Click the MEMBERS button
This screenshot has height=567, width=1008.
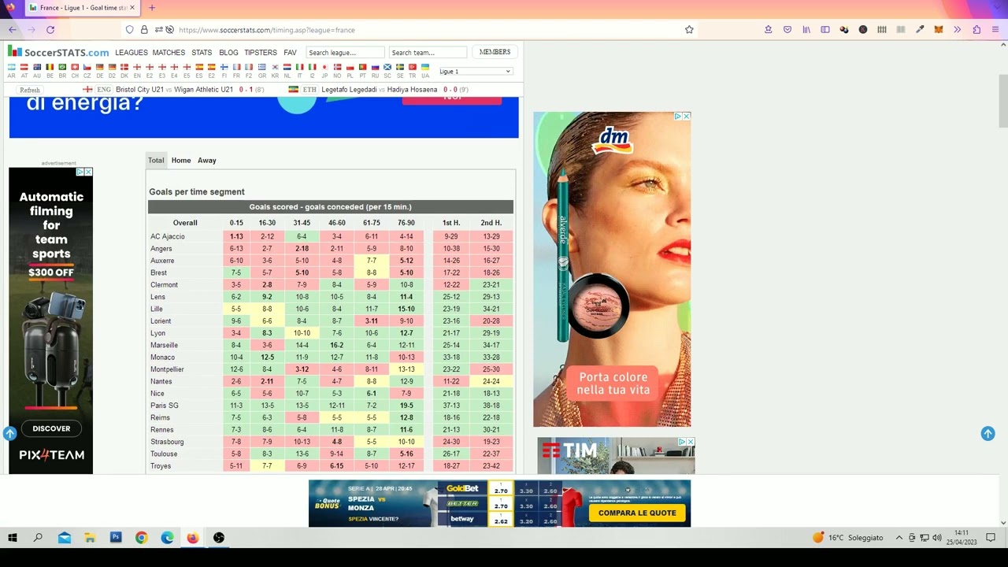point(495,52)
